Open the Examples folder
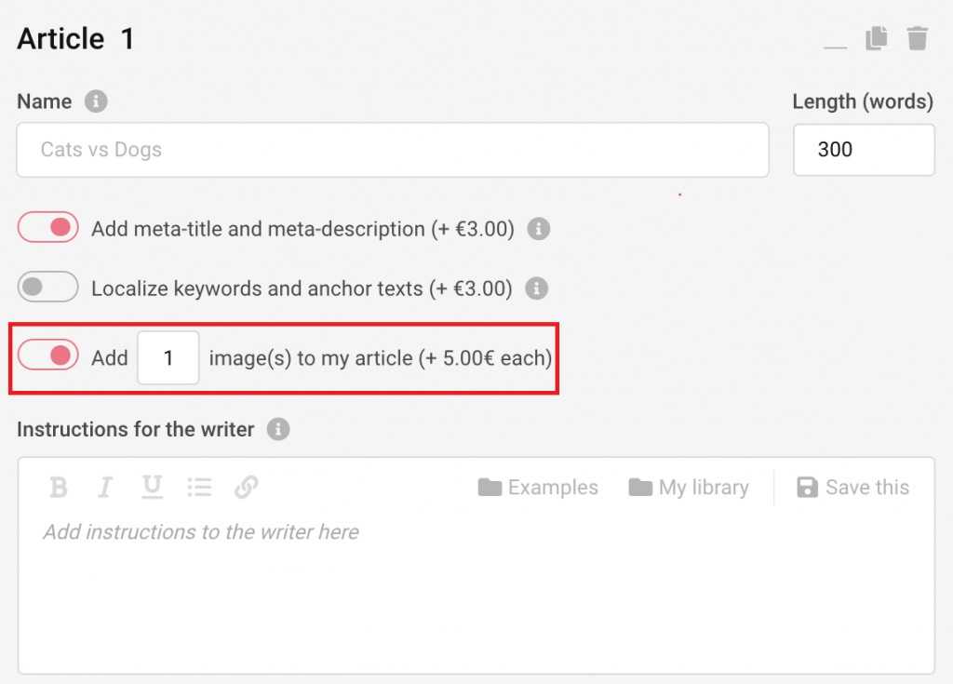The width and height of the screenshot is (953, 684). click(x=538, y=487)
